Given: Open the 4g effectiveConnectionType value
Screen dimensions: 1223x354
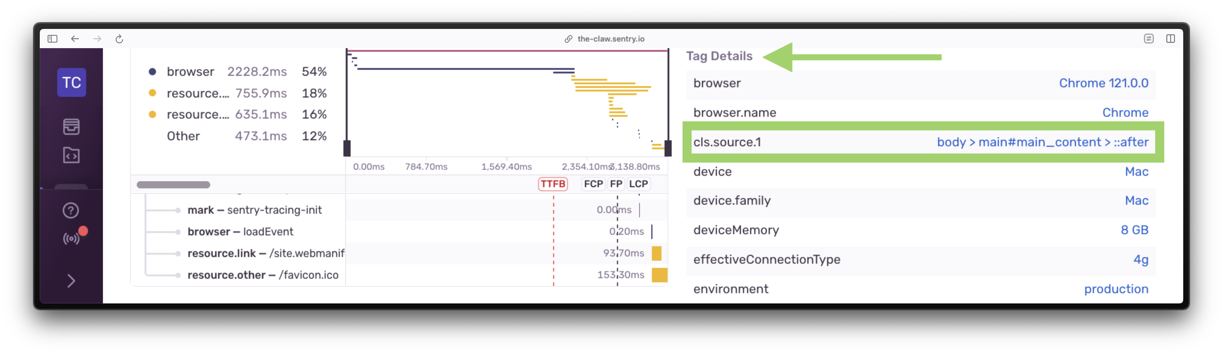Looking at the screenshot, I should 1141,259.
